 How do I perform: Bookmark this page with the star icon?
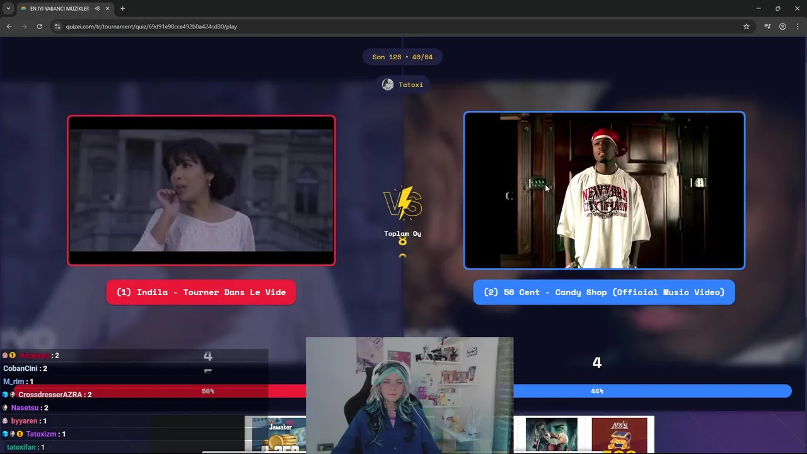click(x=746, y=26)
